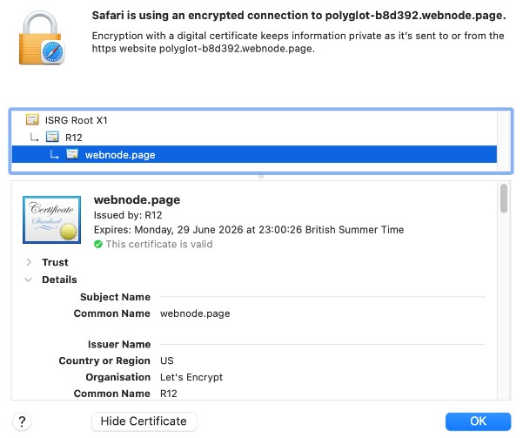The width and height of the screenshot is (523, 438).
Task: Click the Issuer Common Name value R12
Action: tap(169, 394)
